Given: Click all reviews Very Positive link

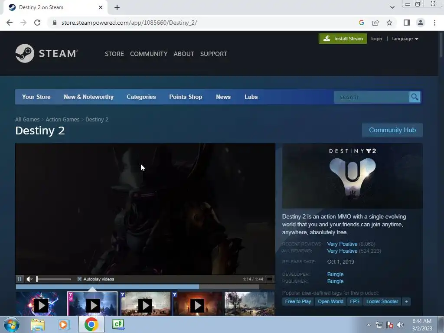Looking at the screenshot, I should click(342, 251).
